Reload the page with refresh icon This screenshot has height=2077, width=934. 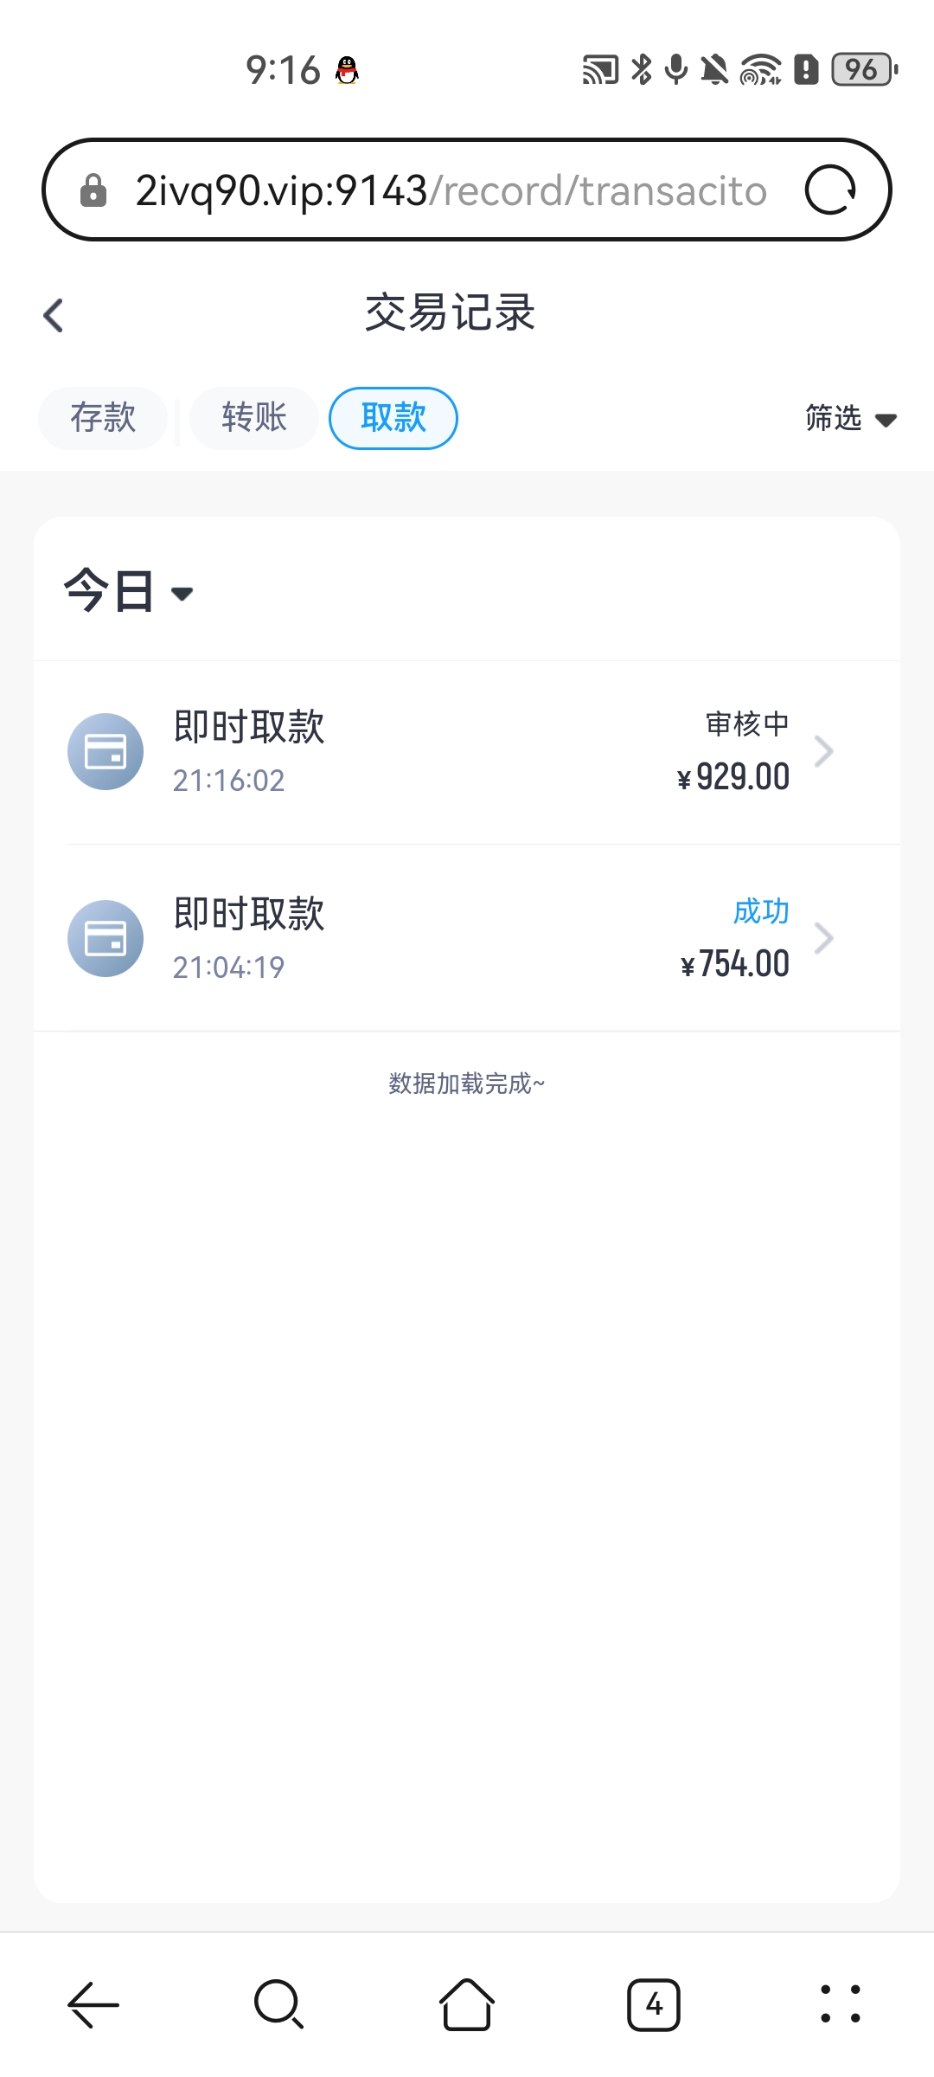tap(830, 190)
